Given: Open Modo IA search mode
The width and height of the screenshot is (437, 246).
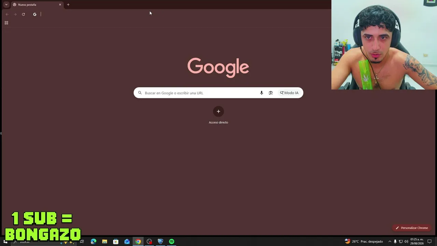Looking at the screenshot, I should point(289,93).
